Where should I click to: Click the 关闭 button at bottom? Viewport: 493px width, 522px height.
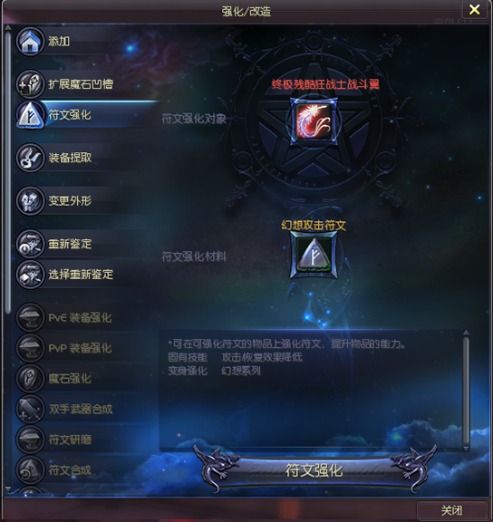tap(451, 510)
